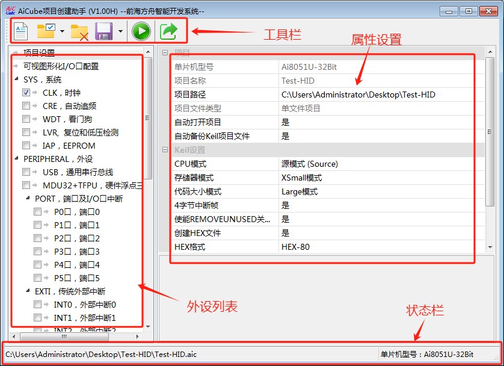Screen dimensions: 504x366
Task: Select the WDT 看门狗 item label
Action: (x=67, y=119)
